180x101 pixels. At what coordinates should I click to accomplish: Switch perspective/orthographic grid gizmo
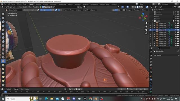tap(146, 33)
